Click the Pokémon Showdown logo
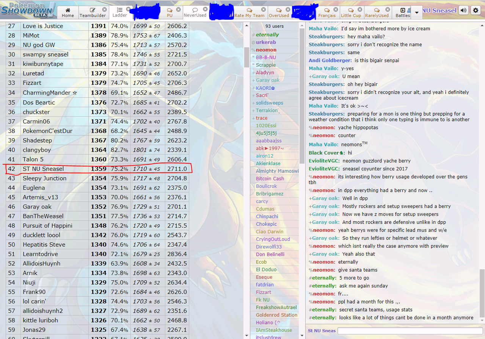Image resolution: width=485 pixels, height=339 pixels. pyautogui.click(x=28, y=9)
